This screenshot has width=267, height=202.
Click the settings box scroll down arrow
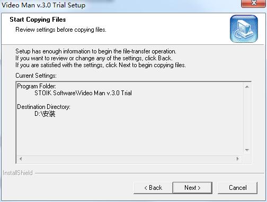(247, 150)
